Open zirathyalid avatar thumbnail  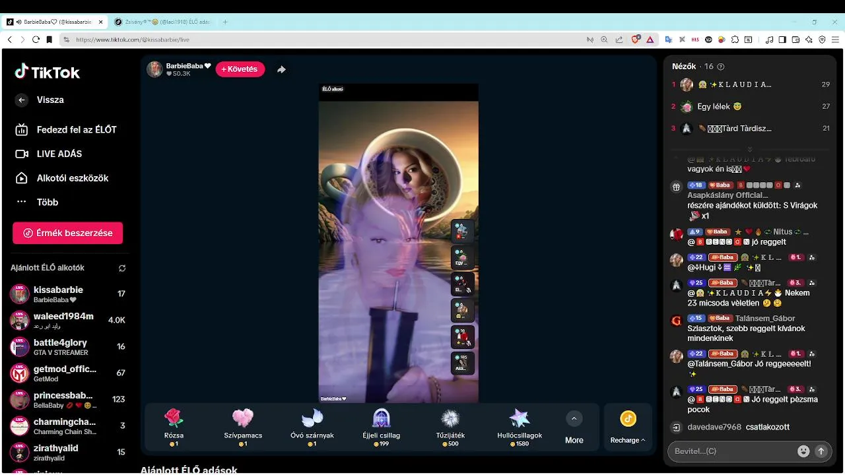20,453
